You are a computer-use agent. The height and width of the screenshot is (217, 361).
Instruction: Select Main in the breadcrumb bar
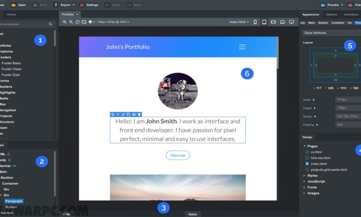pos(311,23)
